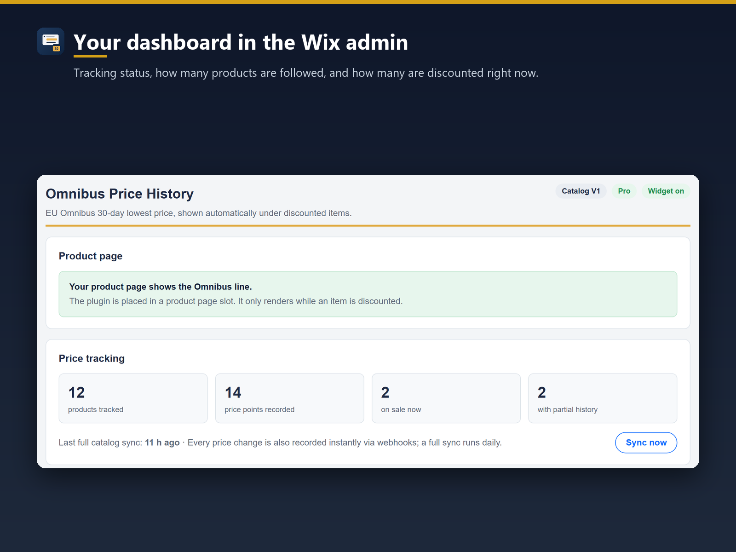
Task: Click the Your dashboard in the Wix admin heading
Action: pyautogui.click(x=241, y=42)
